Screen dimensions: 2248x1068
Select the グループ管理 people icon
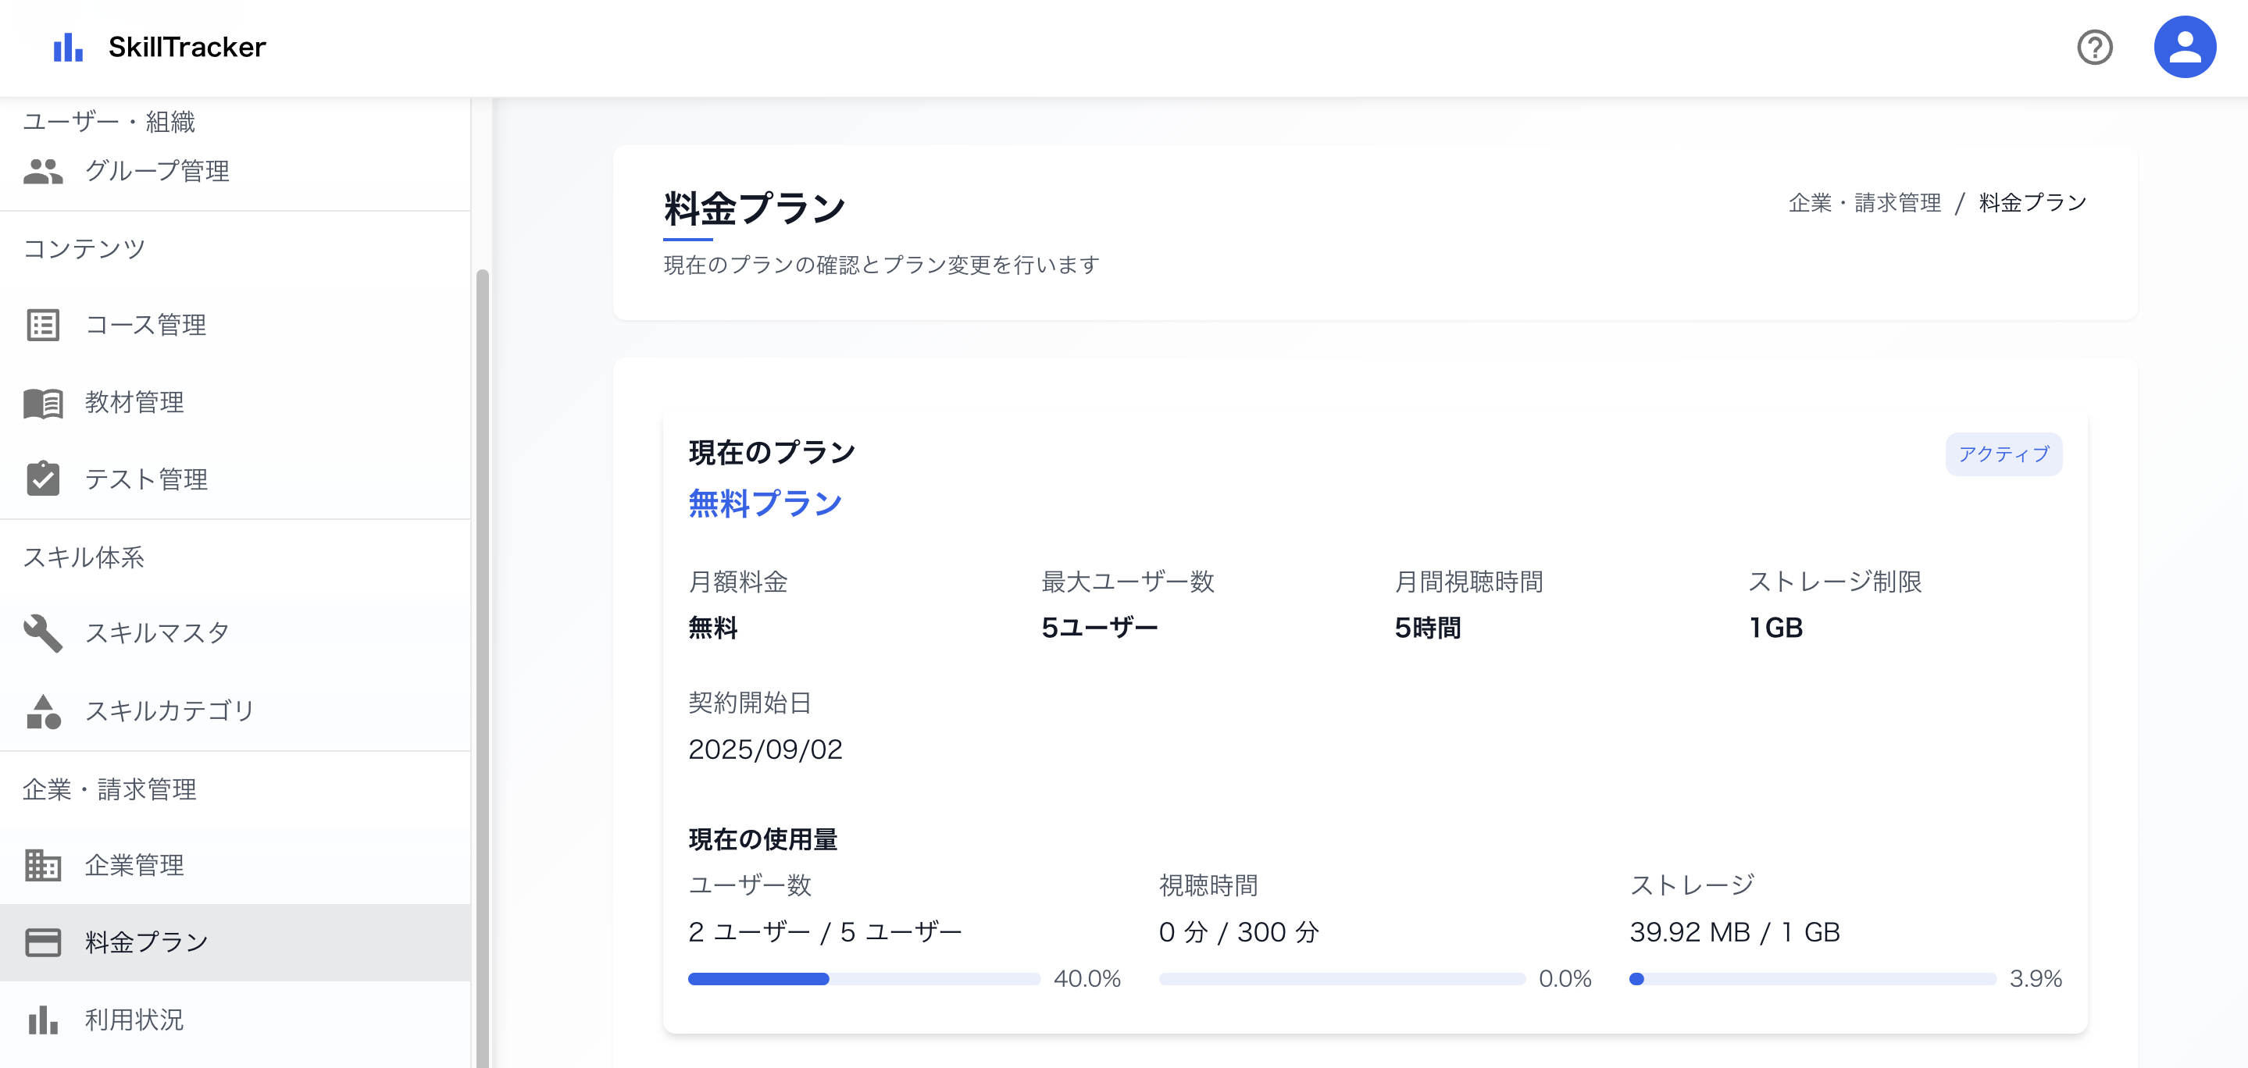coord(43,171)
